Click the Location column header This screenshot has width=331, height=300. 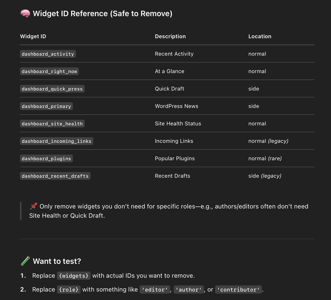pos(260,36)
